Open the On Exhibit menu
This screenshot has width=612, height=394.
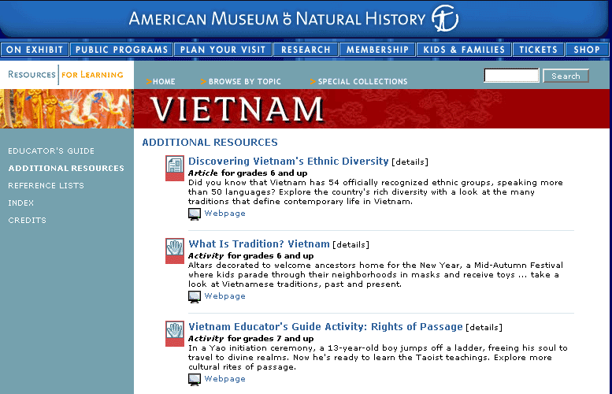tap(35, 50)
